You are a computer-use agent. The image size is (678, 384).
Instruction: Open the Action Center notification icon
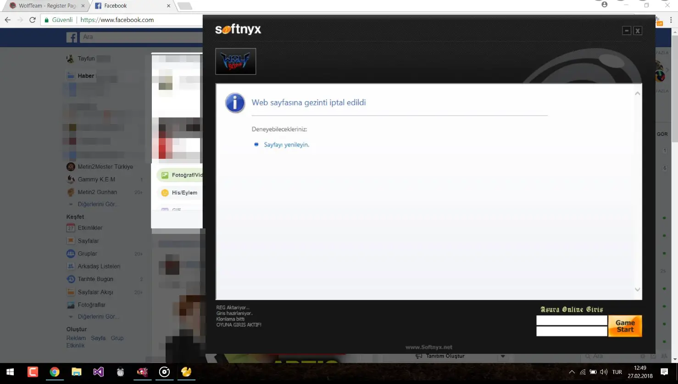tap(664, 372)
